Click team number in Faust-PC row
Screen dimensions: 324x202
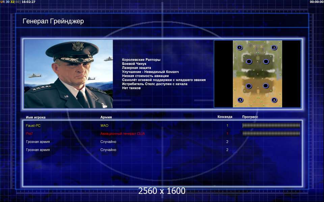pos(227,125)
